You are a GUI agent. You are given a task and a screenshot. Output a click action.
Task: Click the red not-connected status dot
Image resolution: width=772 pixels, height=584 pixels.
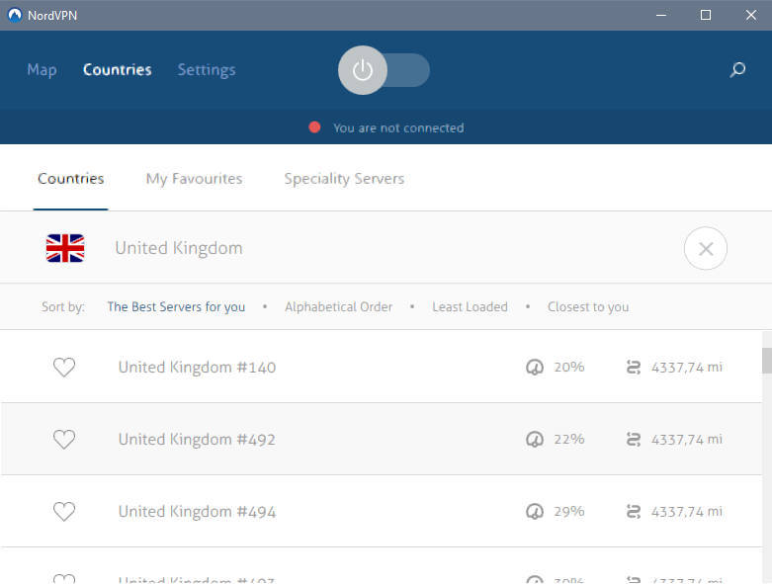click(x=314, y=127)
